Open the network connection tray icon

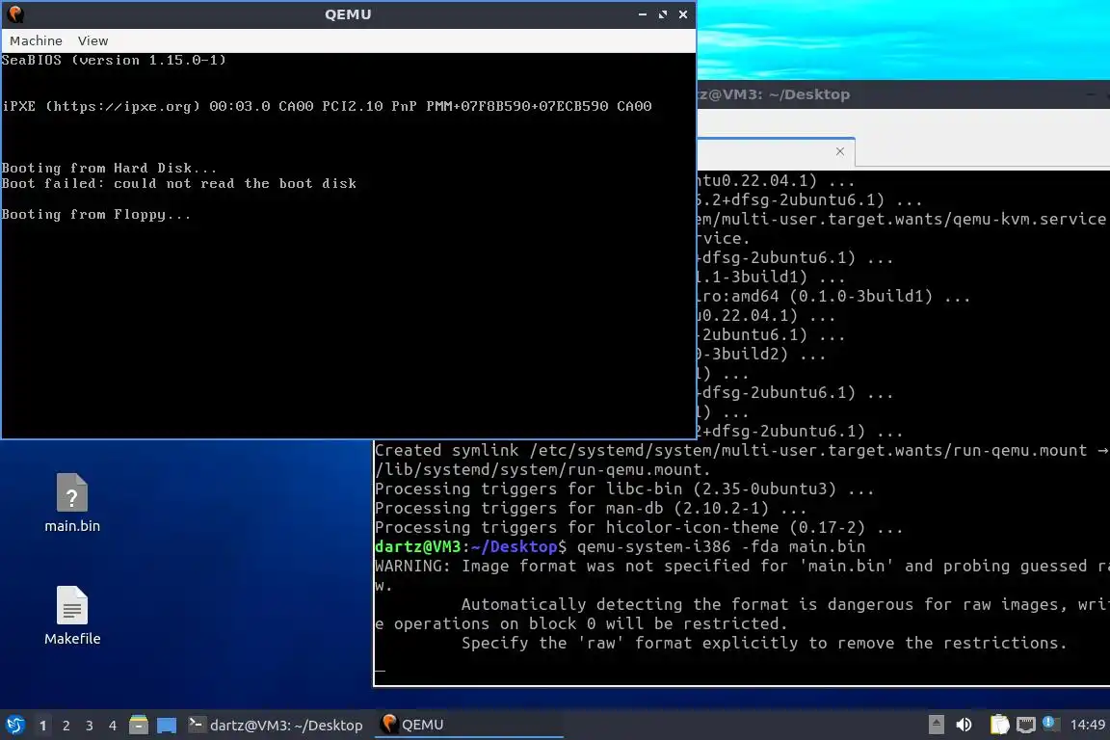(1026, 725)
